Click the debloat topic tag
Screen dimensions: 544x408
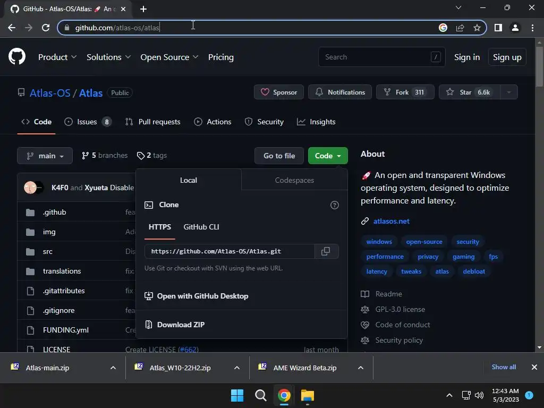click(x=474, y=271)
